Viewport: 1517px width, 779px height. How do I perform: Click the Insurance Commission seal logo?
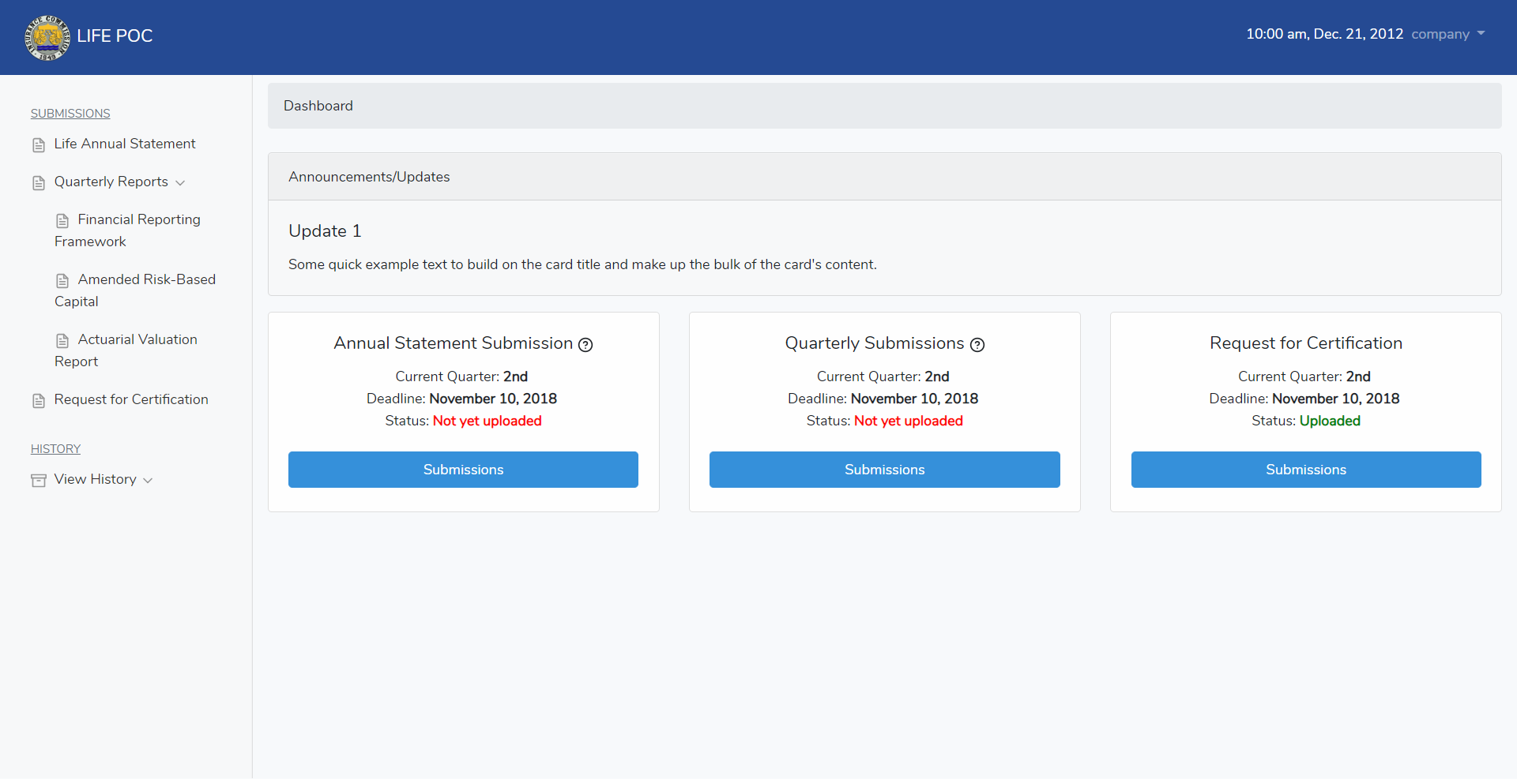(x=47, y=37)
